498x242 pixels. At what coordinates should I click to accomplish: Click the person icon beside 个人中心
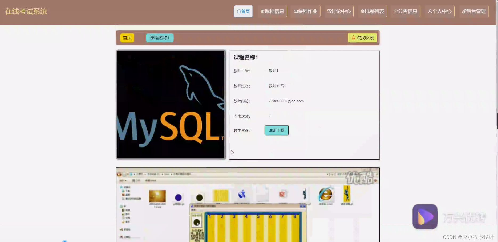[x=430, y=11]
